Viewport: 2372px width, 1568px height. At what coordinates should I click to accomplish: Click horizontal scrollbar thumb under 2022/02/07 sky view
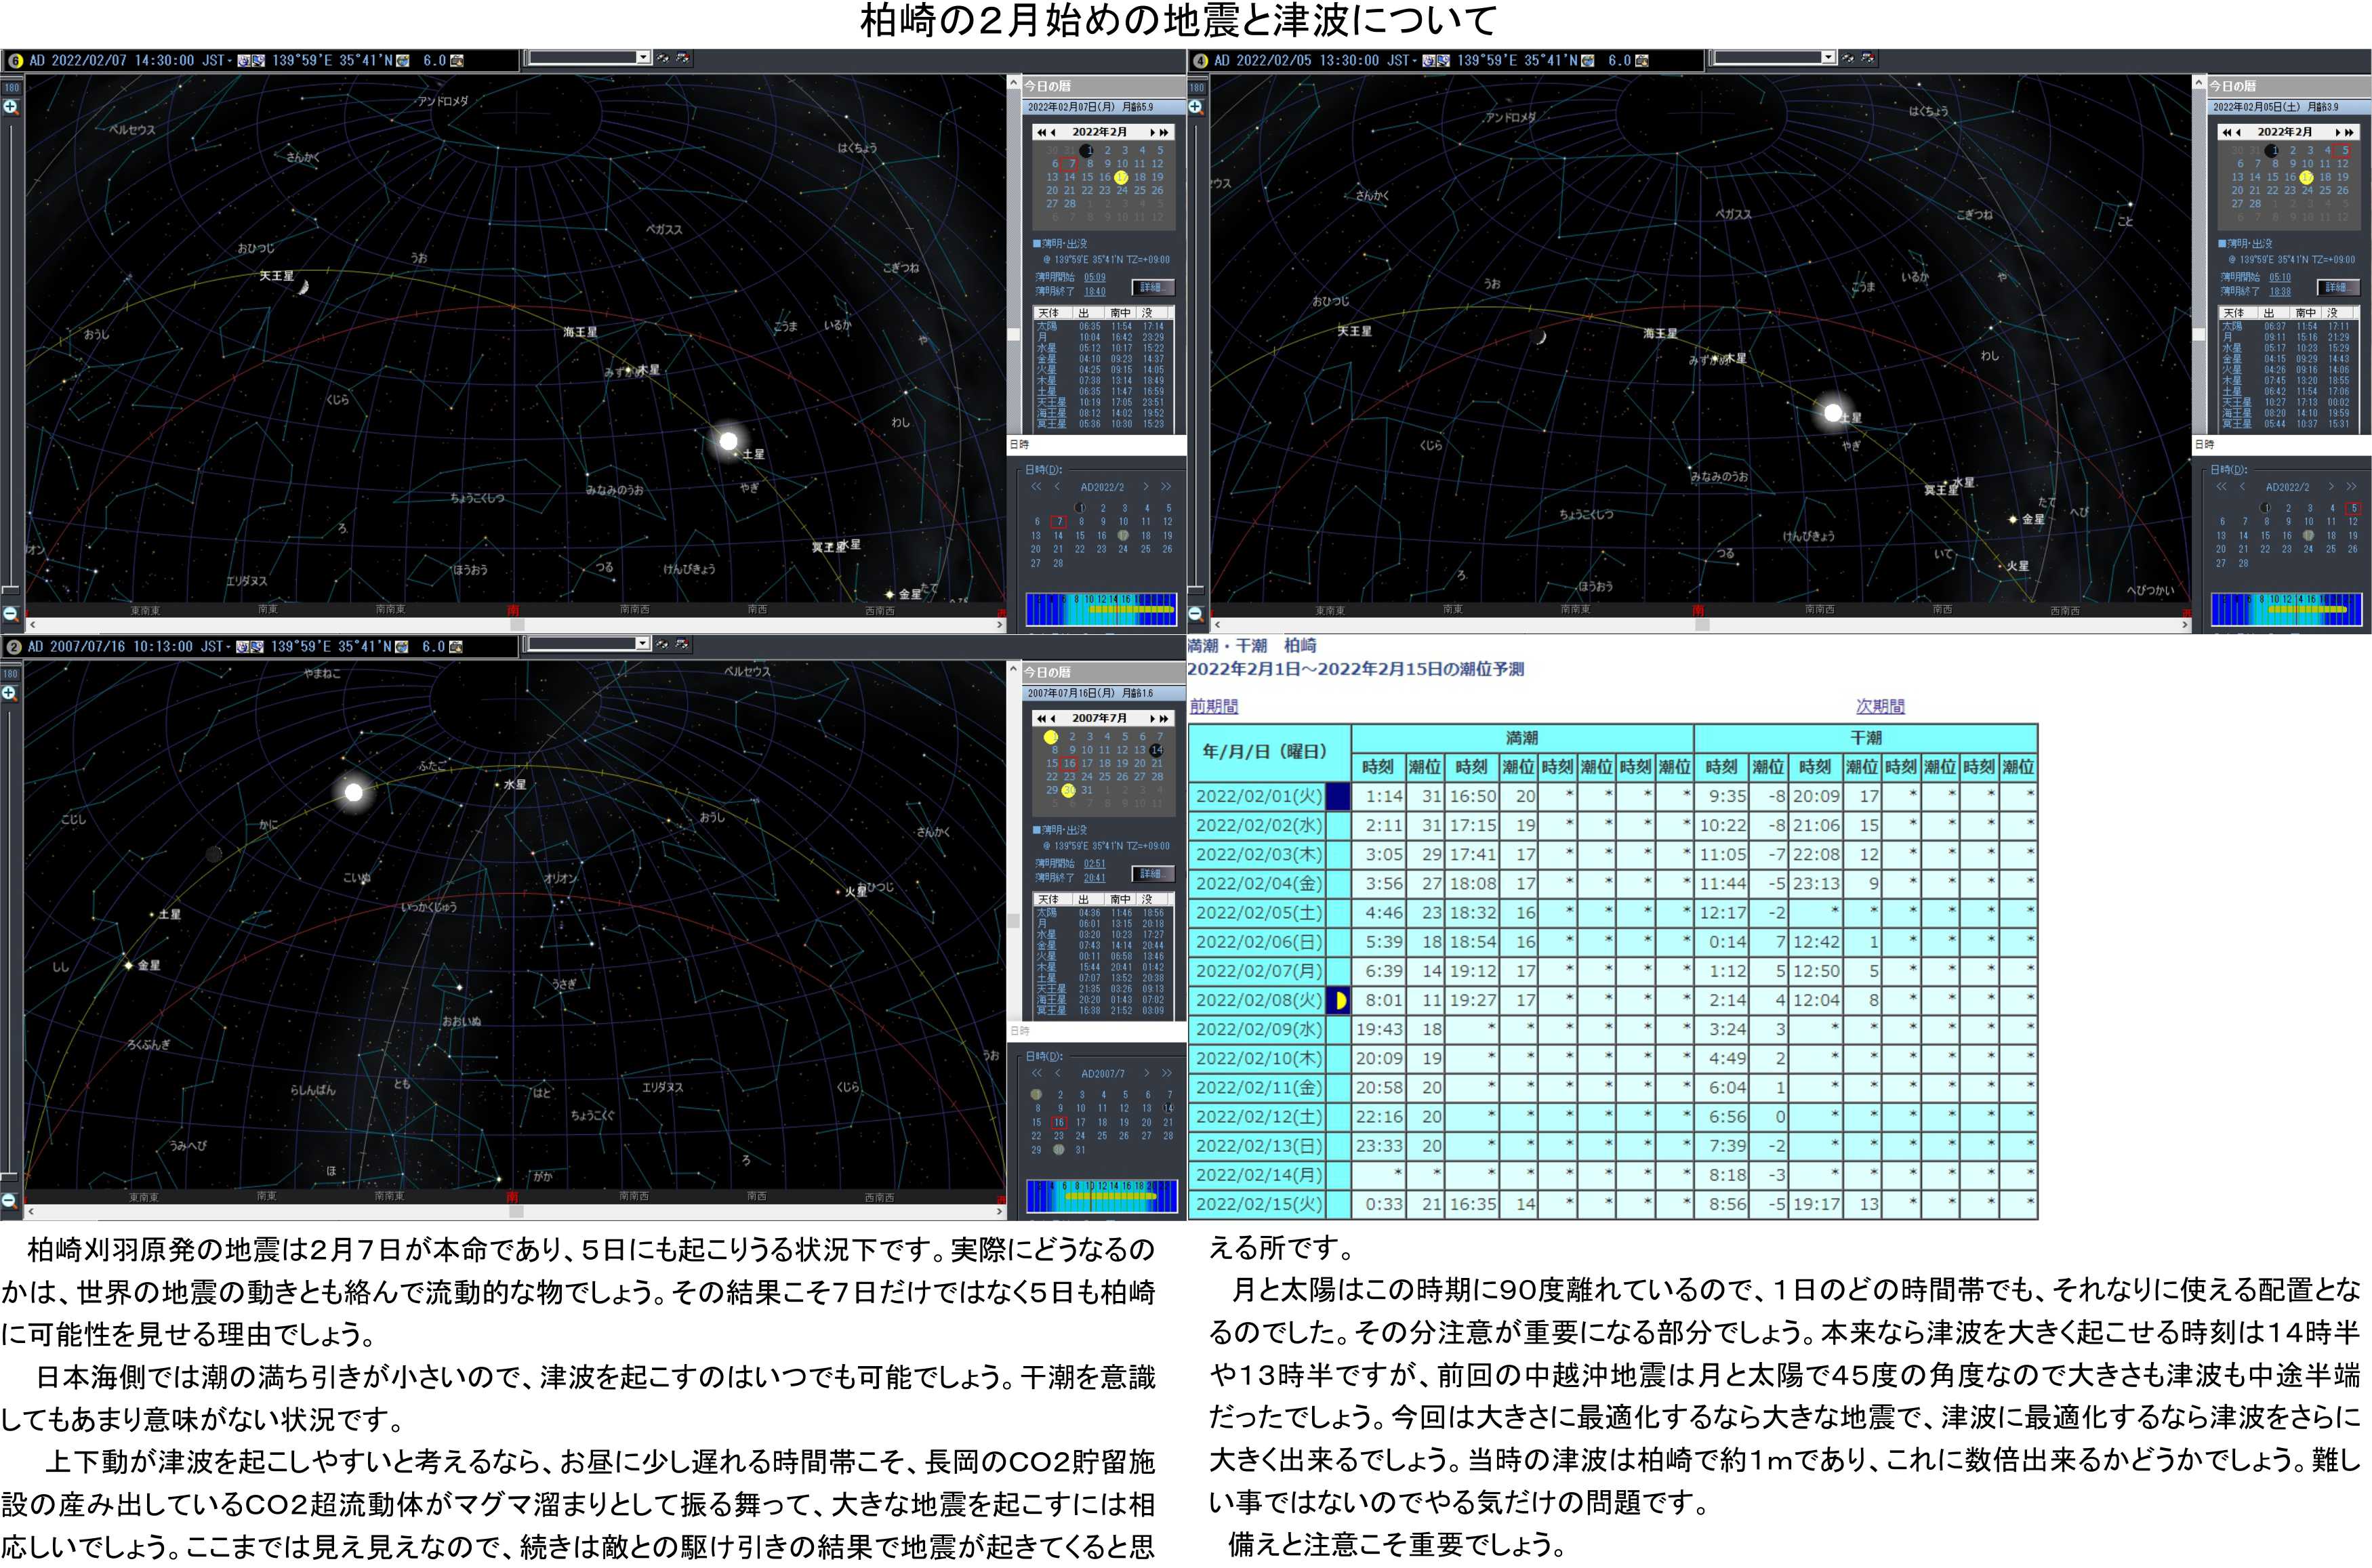coord(517,624)
